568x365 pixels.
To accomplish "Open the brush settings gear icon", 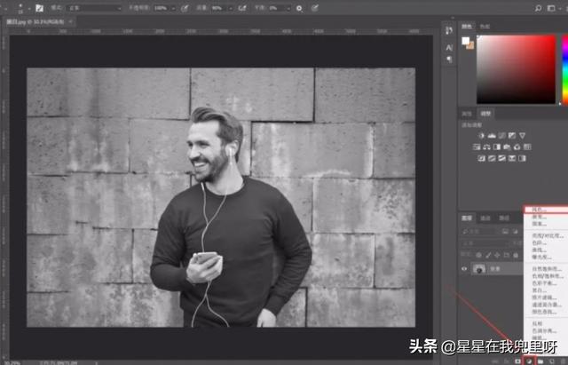I will 299,8.
